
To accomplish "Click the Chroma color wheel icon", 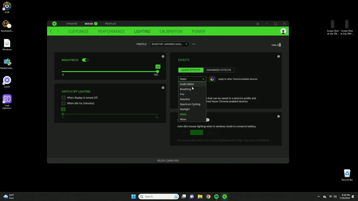I will (x=212, y=79).
